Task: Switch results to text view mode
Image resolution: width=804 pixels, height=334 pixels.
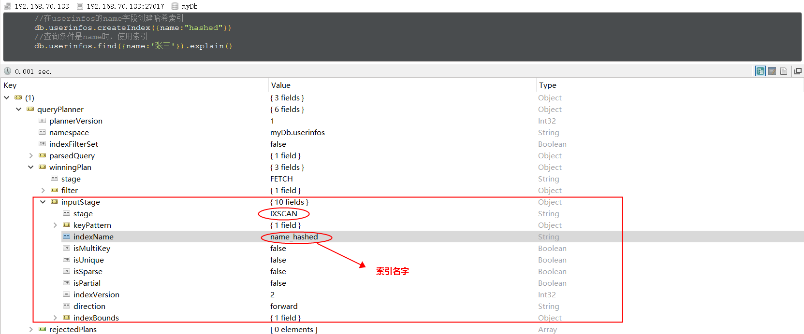Action: point(784,71)
